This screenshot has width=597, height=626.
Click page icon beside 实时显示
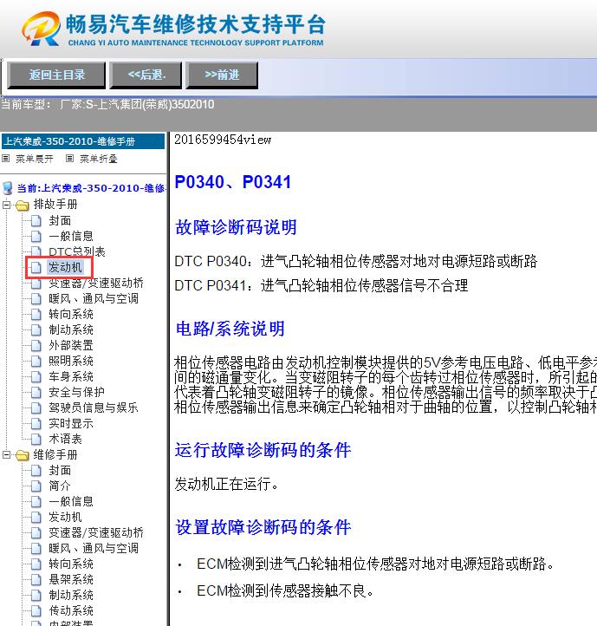[36, 423]
